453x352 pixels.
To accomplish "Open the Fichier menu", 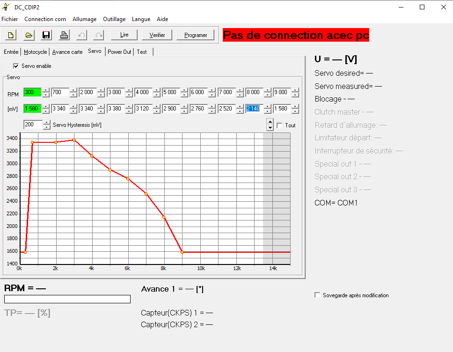I will click(x=9, y=19).
